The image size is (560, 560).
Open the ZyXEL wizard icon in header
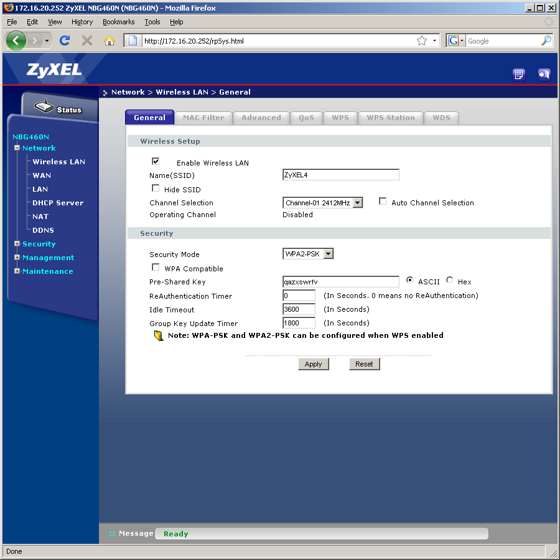(518, 74)
